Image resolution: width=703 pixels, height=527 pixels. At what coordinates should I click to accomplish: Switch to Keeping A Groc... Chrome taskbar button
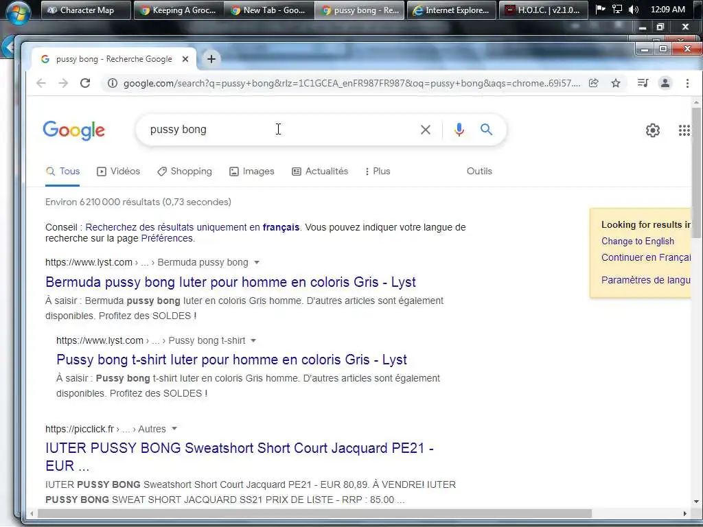178,10
